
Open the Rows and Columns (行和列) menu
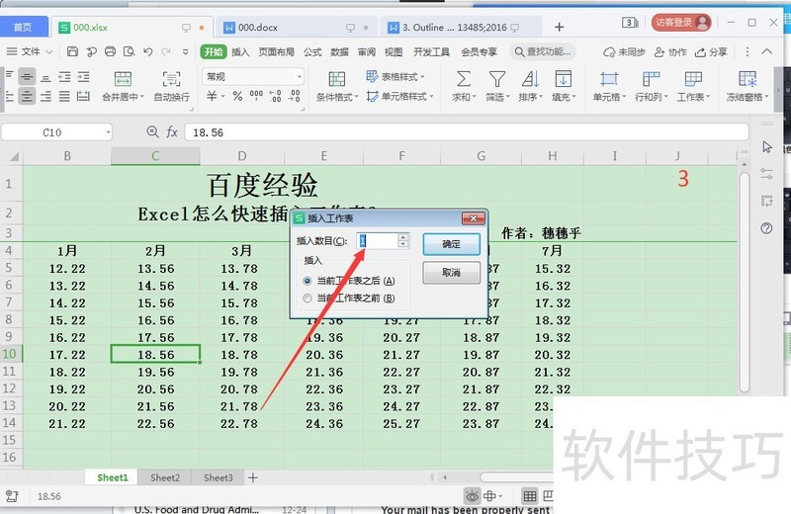[x=651, y=86]
